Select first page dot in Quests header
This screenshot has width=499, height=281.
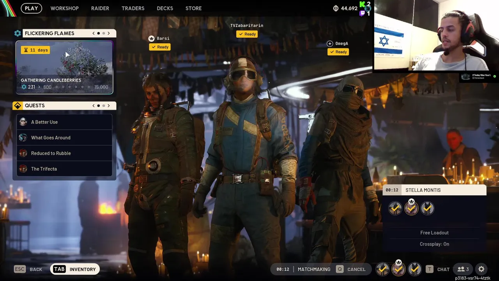coord(98,105)
